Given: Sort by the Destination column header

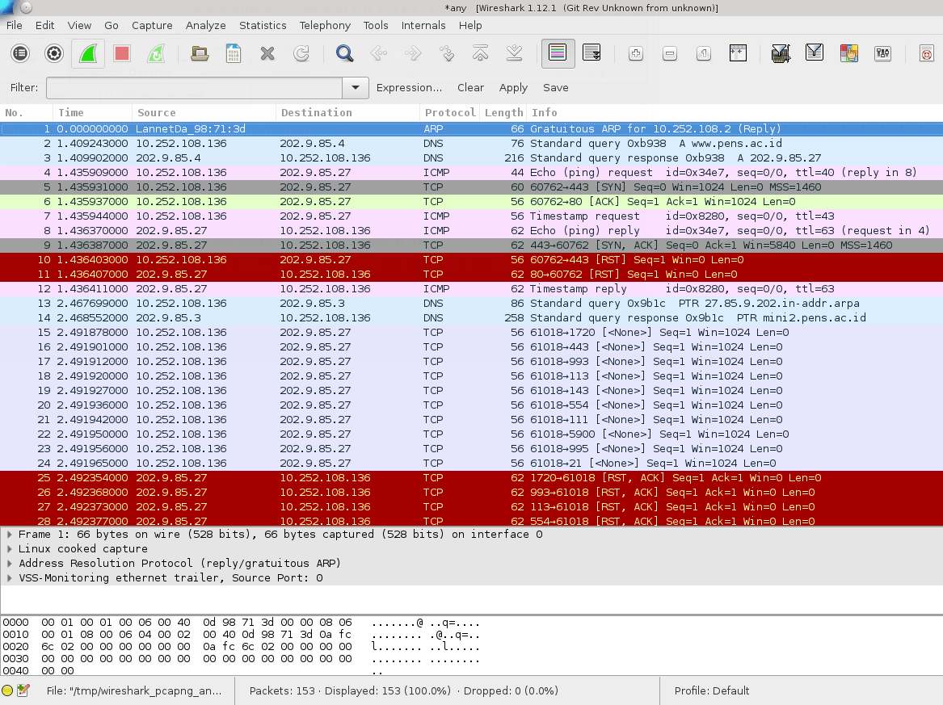Looking at the screenshot, I should coord(347,112).
